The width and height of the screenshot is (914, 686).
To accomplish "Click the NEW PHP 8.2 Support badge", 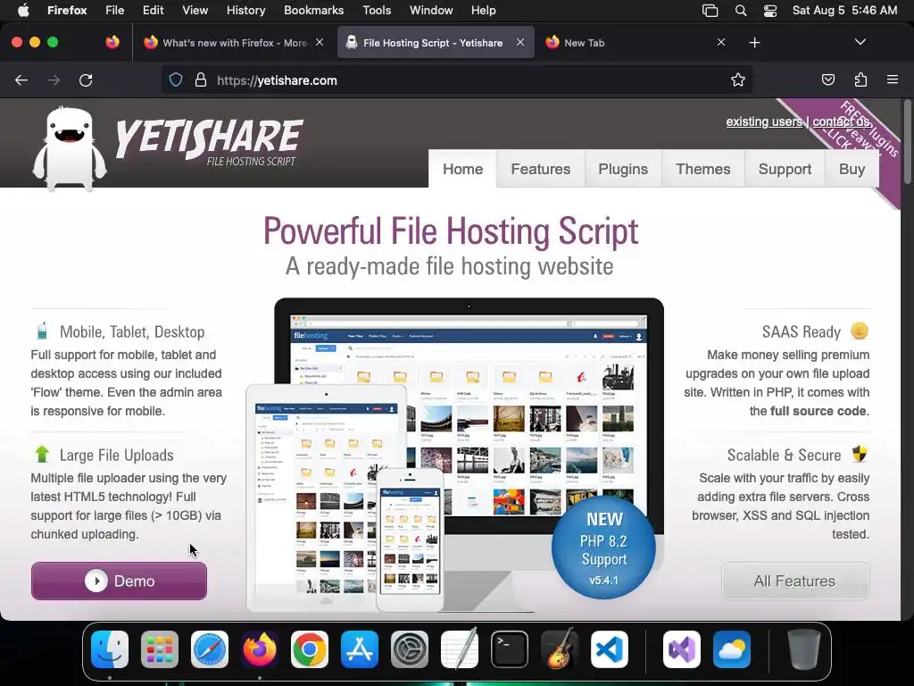I will pyautogui.click(x=603, y=548).
